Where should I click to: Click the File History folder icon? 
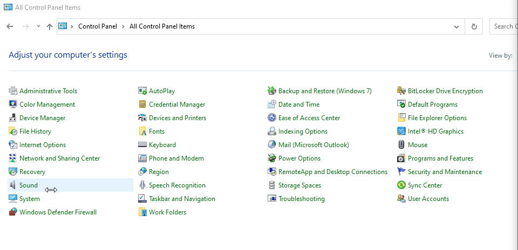[12, 131]
